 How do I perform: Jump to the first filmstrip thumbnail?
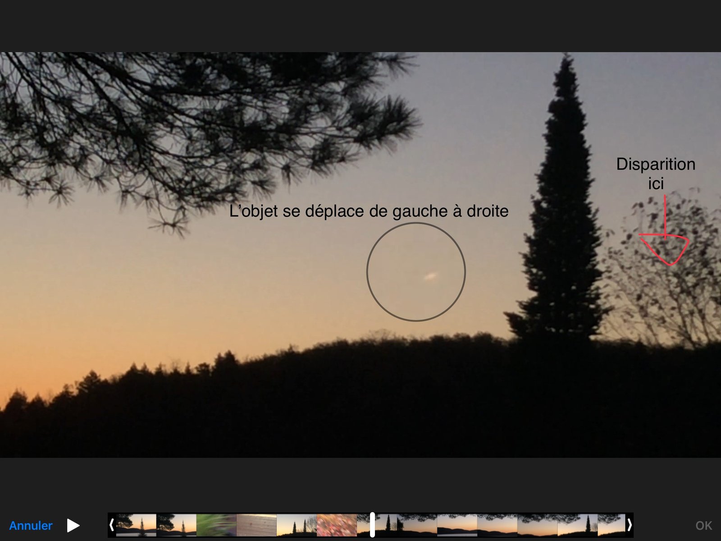[x=136, y=525]
